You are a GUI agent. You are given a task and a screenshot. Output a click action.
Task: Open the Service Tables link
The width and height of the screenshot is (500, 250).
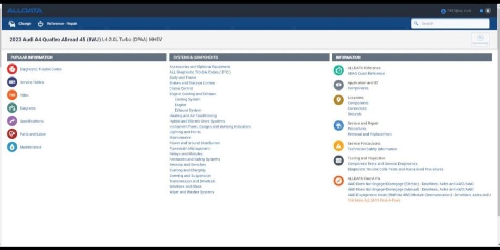tap(32, 82)
